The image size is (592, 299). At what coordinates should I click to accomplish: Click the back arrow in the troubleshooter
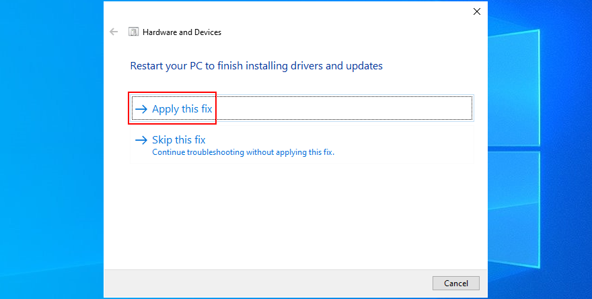[114, 32]
